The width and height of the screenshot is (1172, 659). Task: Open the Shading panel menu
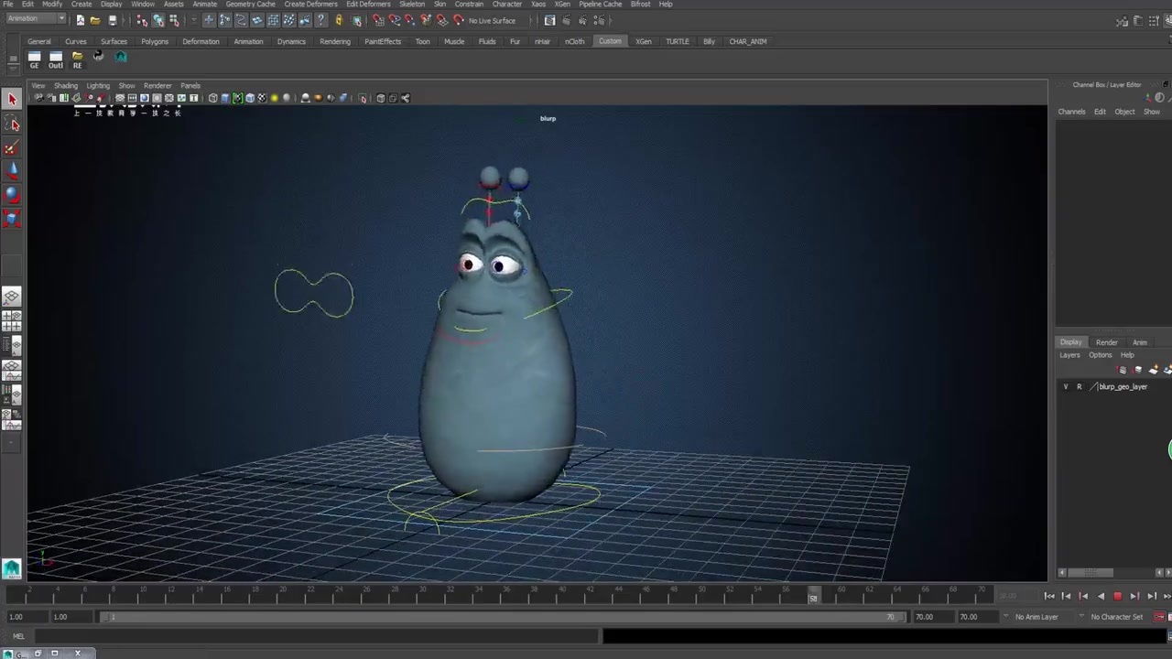pos(66,86)
